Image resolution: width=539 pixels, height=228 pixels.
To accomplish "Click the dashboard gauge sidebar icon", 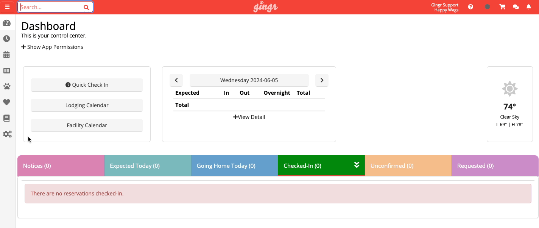I will pos(6,23).
